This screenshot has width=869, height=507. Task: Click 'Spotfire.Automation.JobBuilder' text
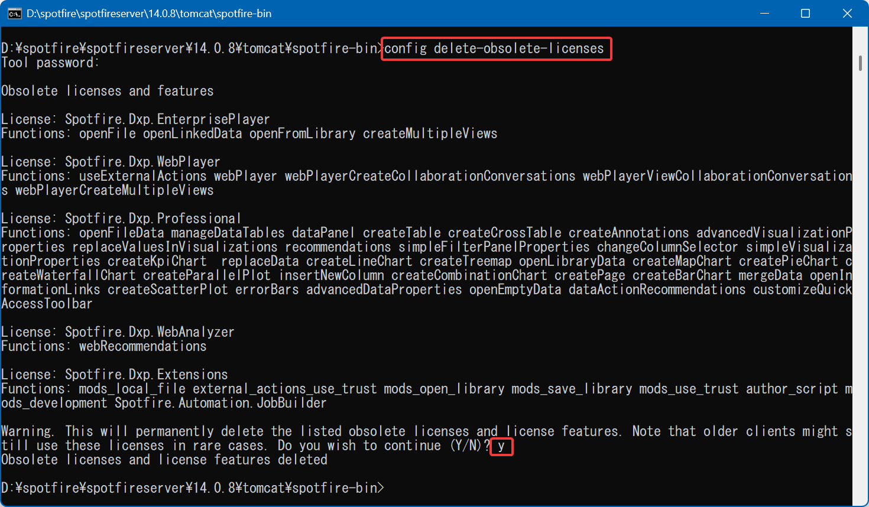[x=221, y=403]
